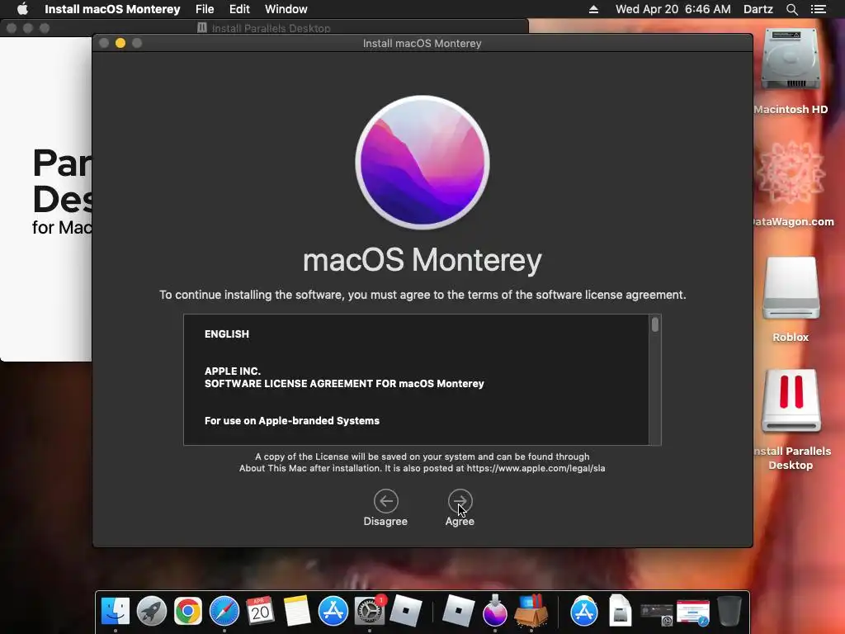
Task: Click Install macOS Monterey Dock icon
Action: [x=495, y=612]
